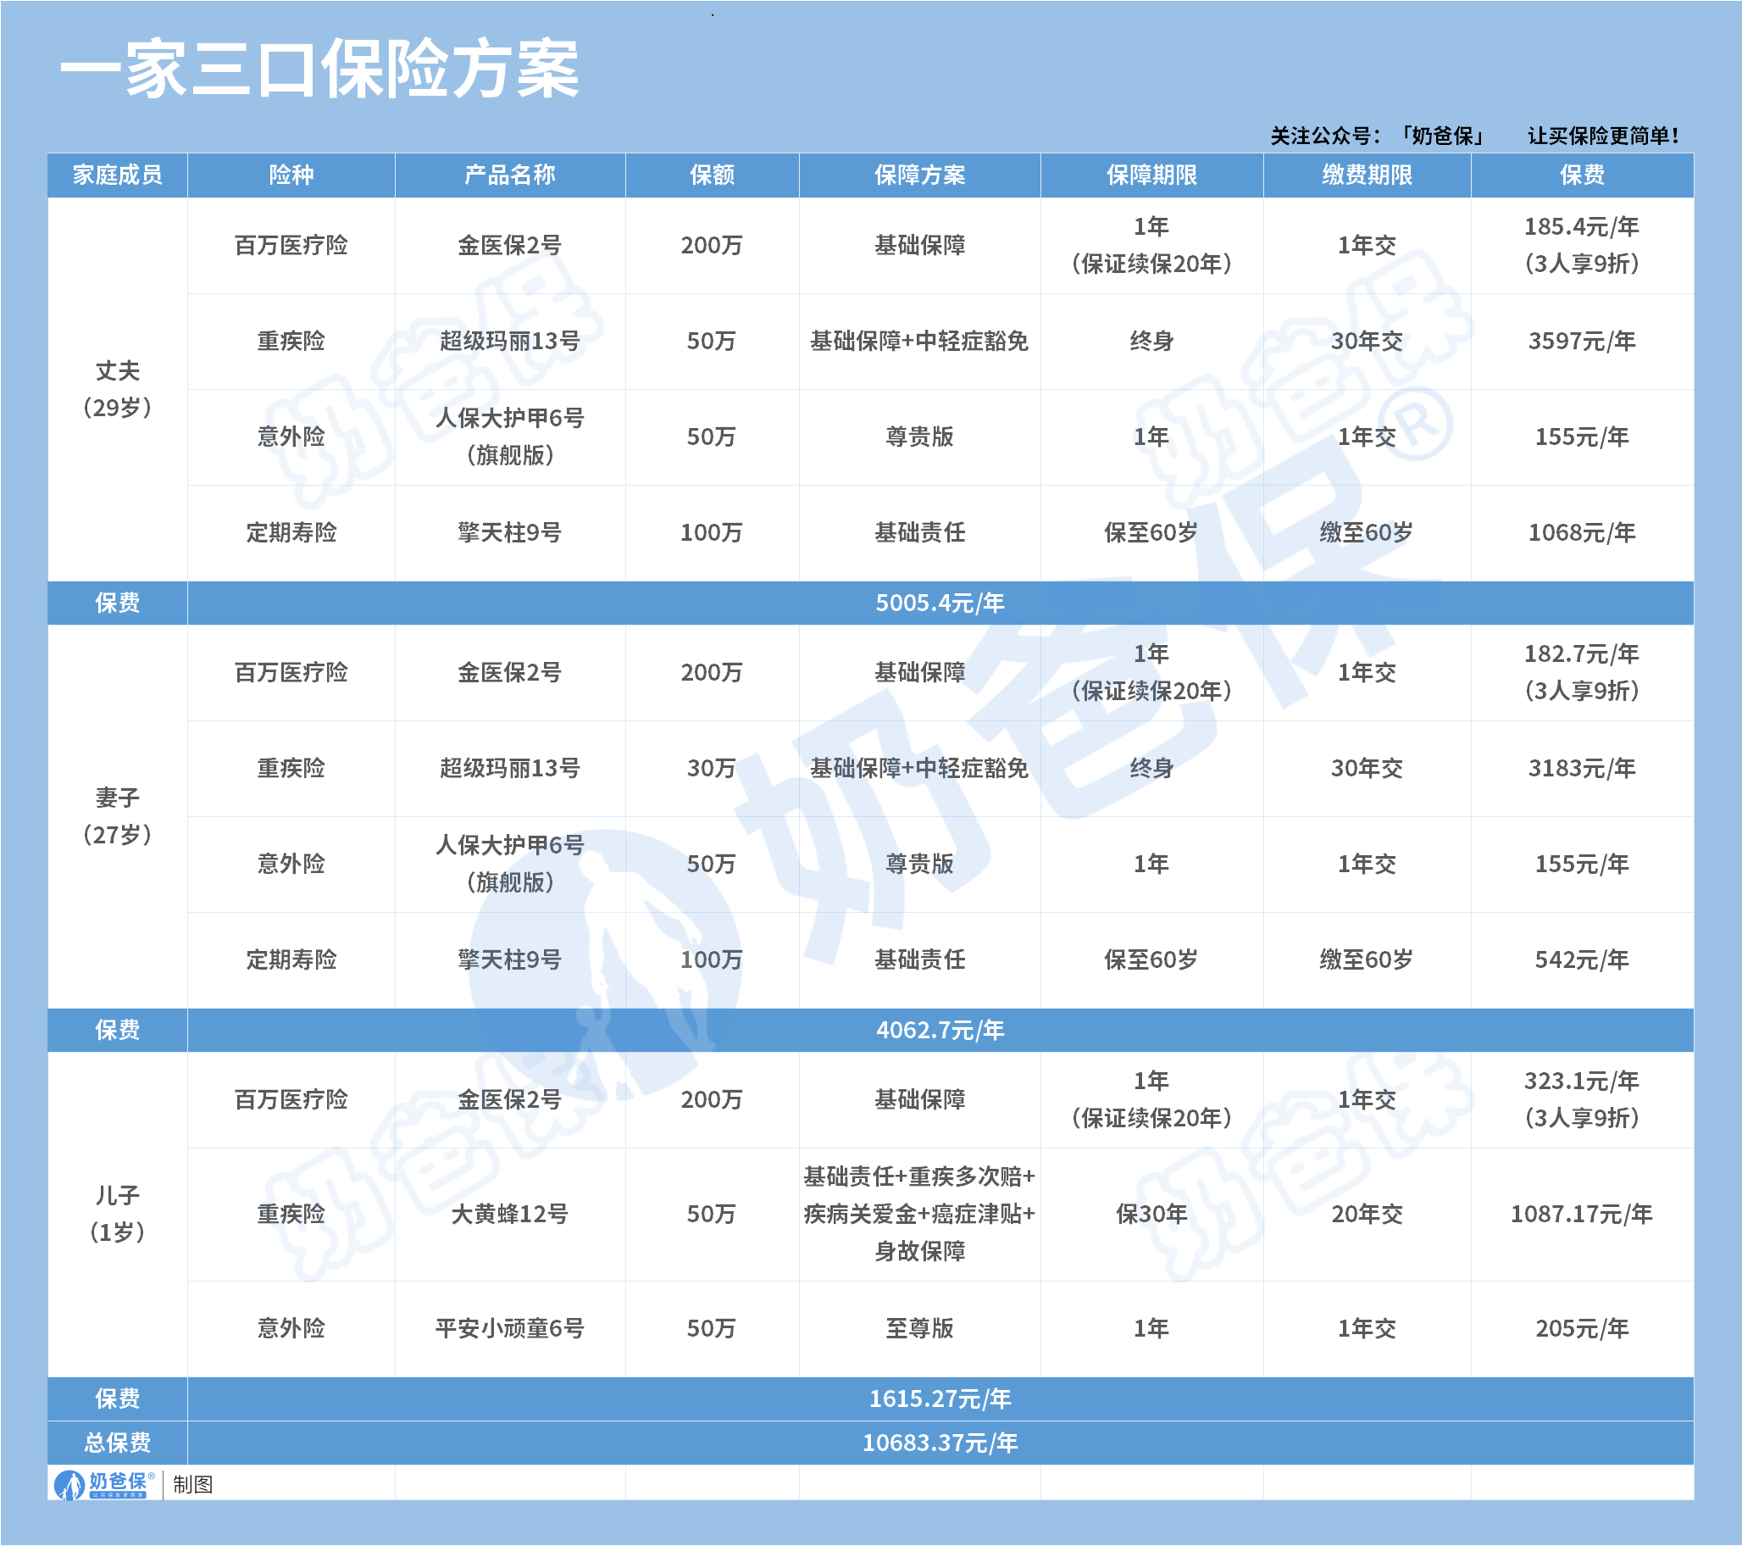The width and height of the screenshot is (1742, 1546).
Task: Click the 一家三口保险方案 title
Action: click(319, 70)
